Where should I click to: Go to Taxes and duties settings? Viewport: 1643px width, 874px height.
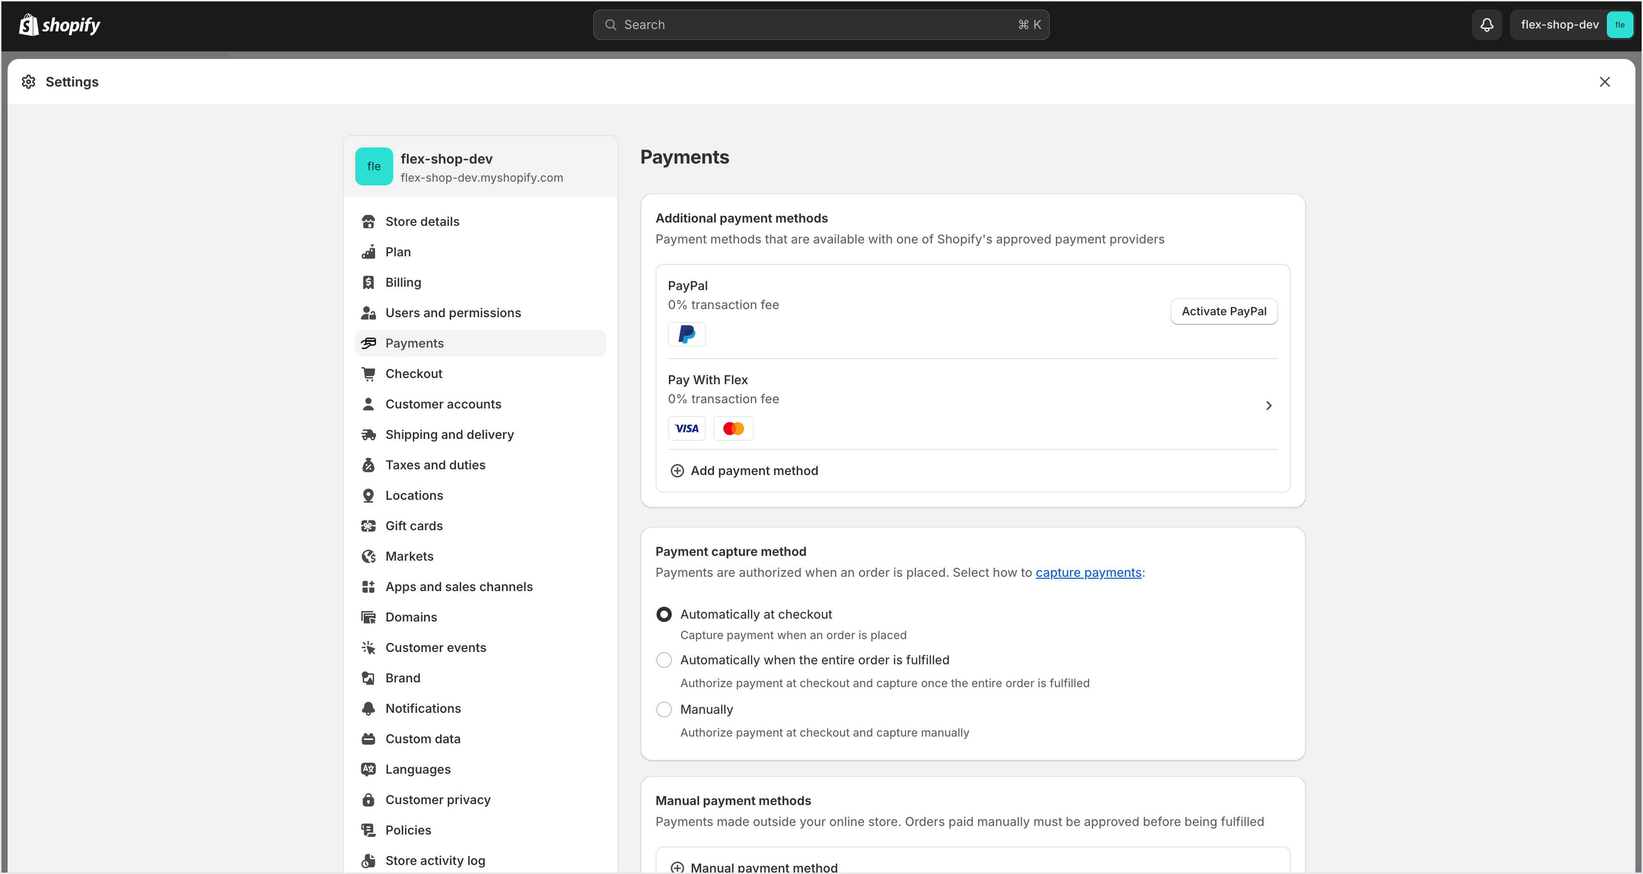tap(435, 465)
